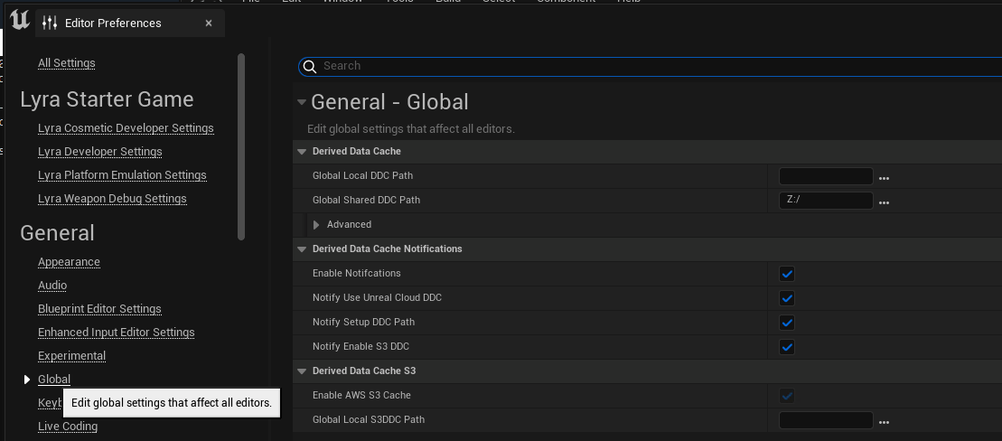1002x441 pixels.
Task: Open All Settings link
Action: (x=67, y=62)
